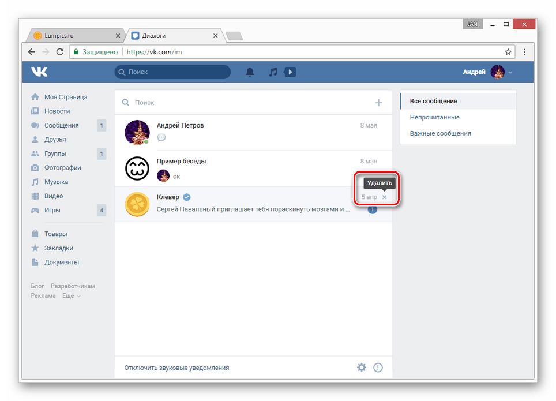Open the notifications bell
This screenshot has height=401, width=556.
250,72
